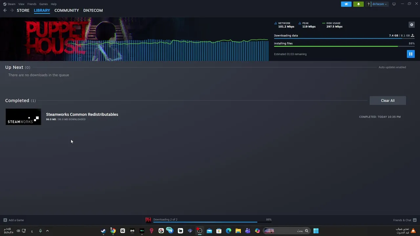Open the Friends menu
This screenshot has width=420, height=236.
[32, 4]
